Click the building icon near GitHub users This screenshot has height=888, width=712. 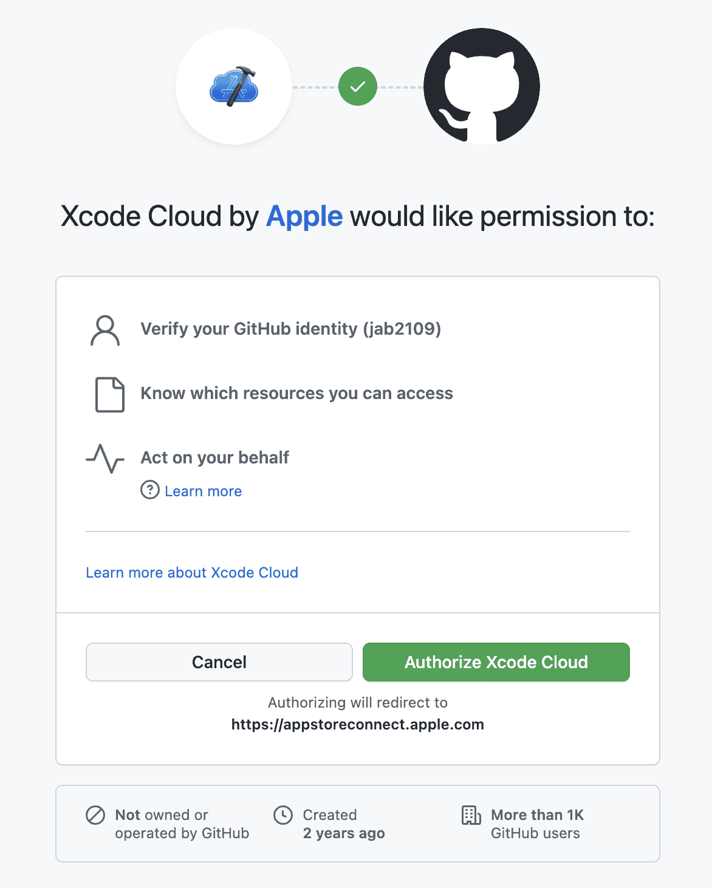(470, 815)
